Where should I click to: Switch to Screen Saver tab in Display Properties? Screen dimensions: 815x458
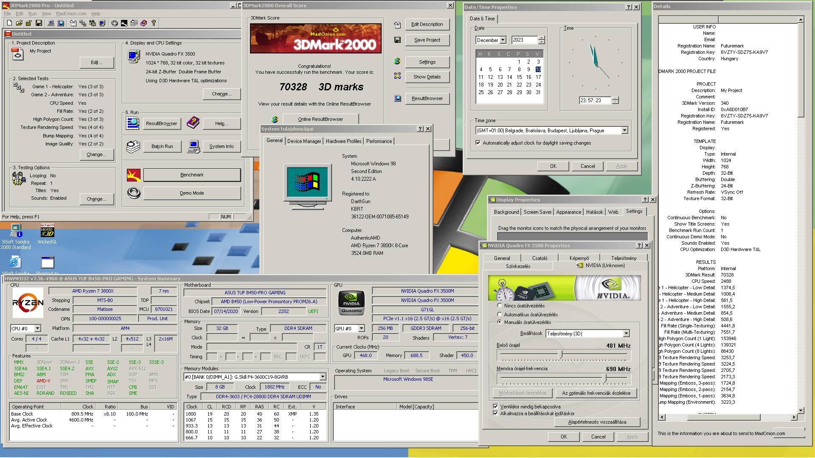(x=537, y=212)
